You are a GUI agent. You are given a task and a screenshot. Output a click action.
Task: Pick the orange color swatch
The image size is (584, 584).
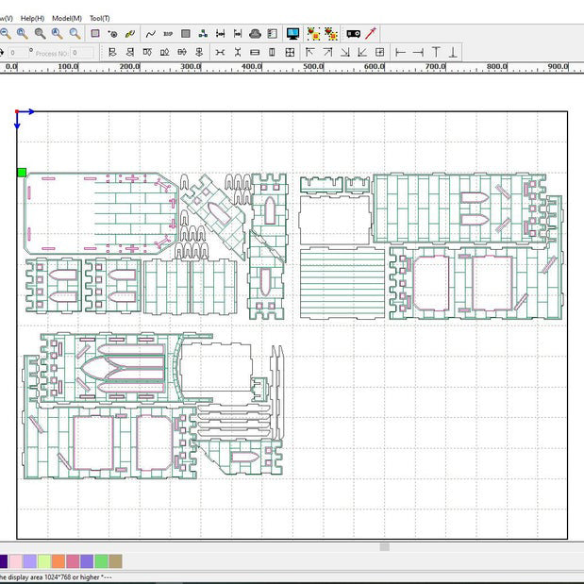58,561
